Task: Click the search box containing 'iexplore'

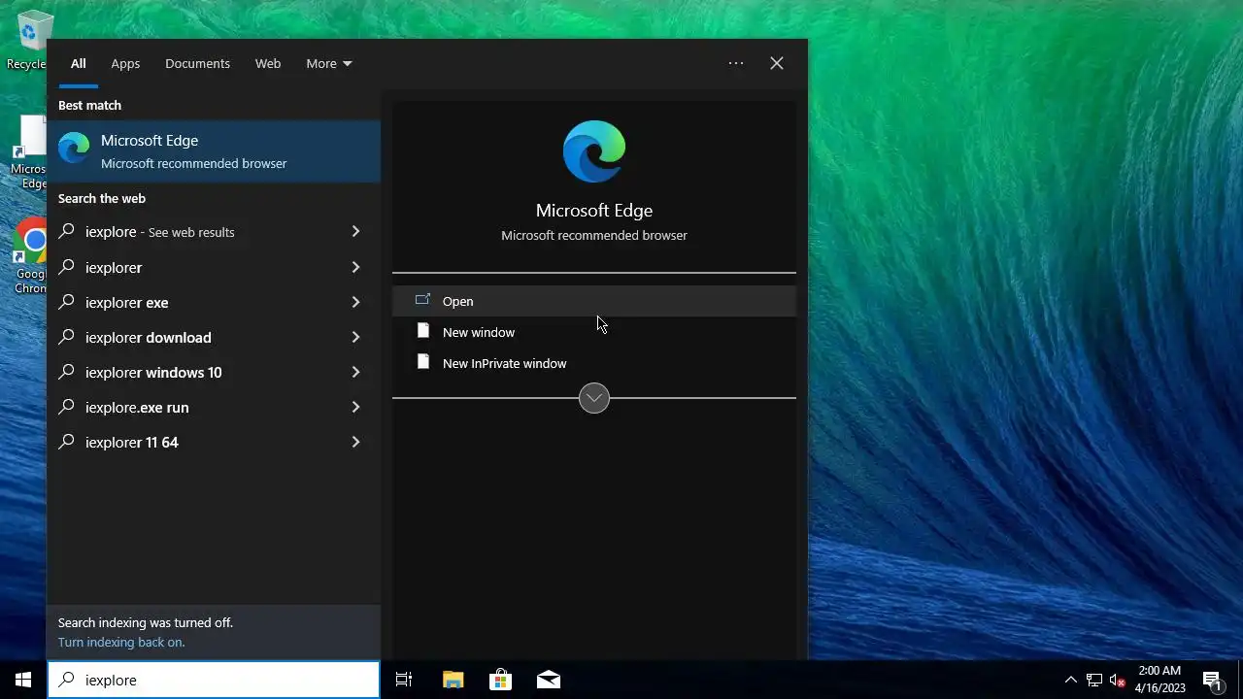Action: click(x=214, y=680)
